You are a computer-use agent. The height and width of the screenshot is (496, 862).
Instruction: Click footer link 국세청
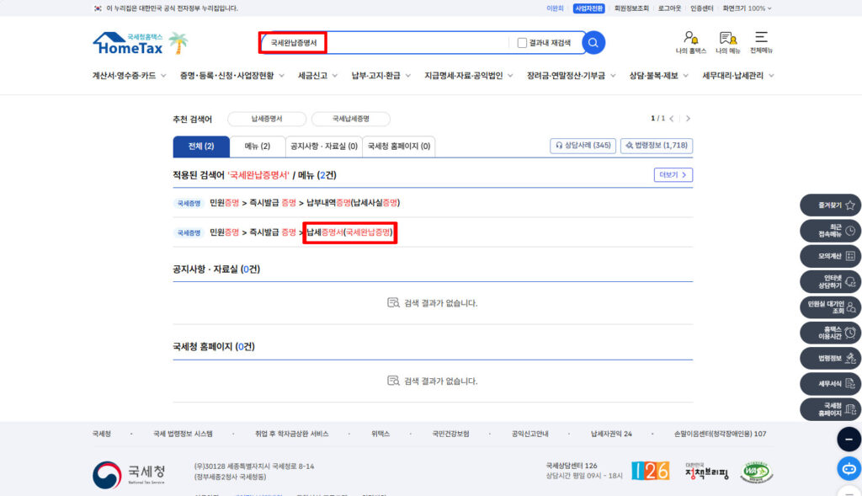(101, 434)
